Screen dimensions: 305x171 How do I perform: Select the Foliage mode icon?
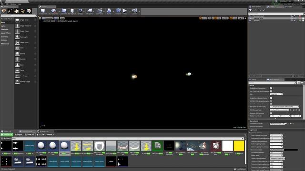[23, 11]
